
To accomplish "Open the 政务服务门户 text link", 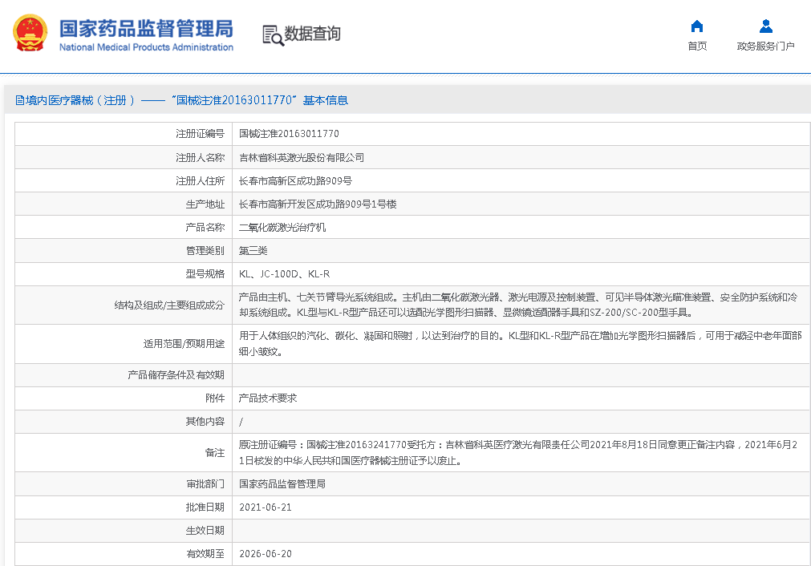I will [x=765, y=46].
